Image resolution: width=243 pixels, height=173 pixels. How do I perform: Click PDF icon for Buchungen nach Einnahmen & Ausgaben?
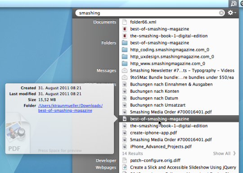pos(125,84)
